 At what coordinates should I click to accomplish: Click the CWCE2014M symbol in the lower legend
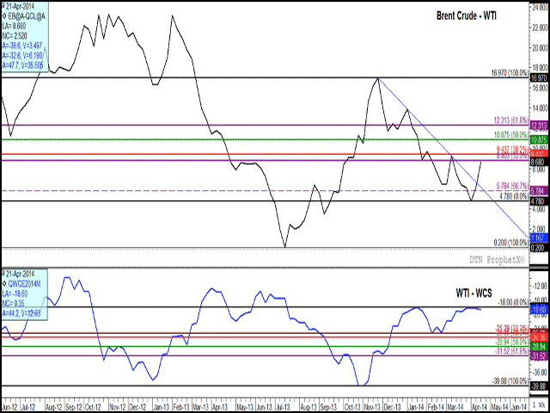click(x=23, y=284)
